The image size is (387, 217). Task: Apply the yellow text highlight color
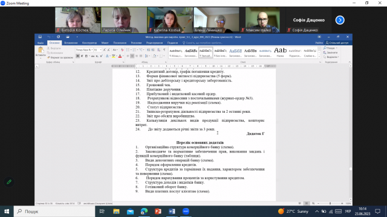pos(113,56)
